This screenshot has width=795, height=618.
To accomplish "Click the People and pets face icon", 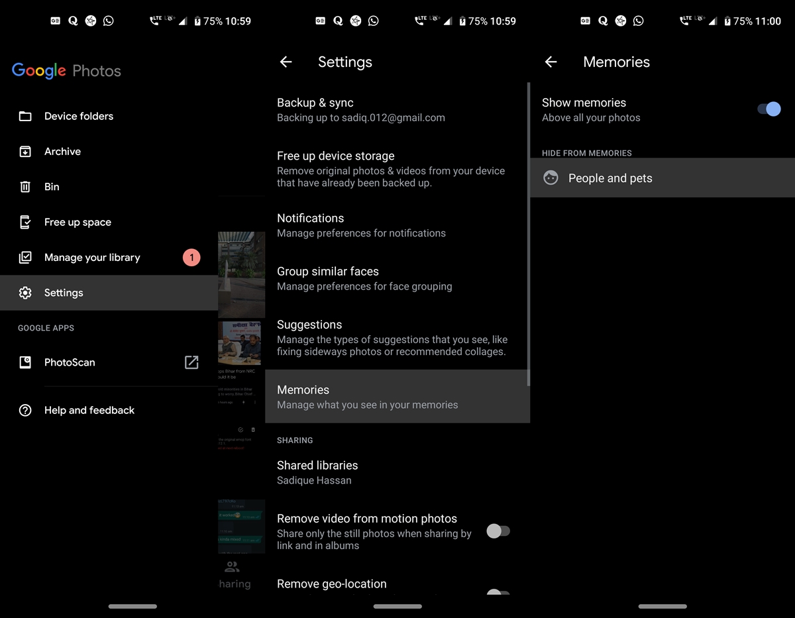I will pyautogui.click(x=551, y=178).
